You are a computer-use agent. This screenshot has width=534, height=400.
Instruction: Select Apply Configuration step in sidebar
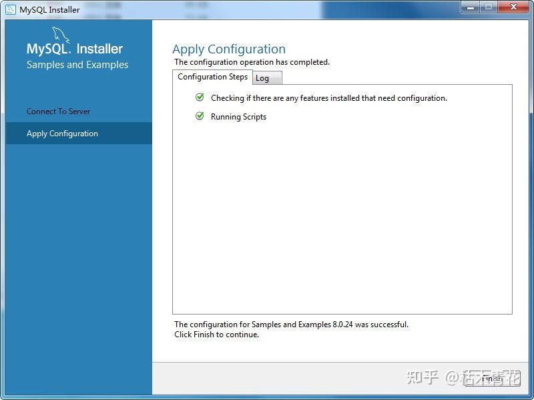79,133
